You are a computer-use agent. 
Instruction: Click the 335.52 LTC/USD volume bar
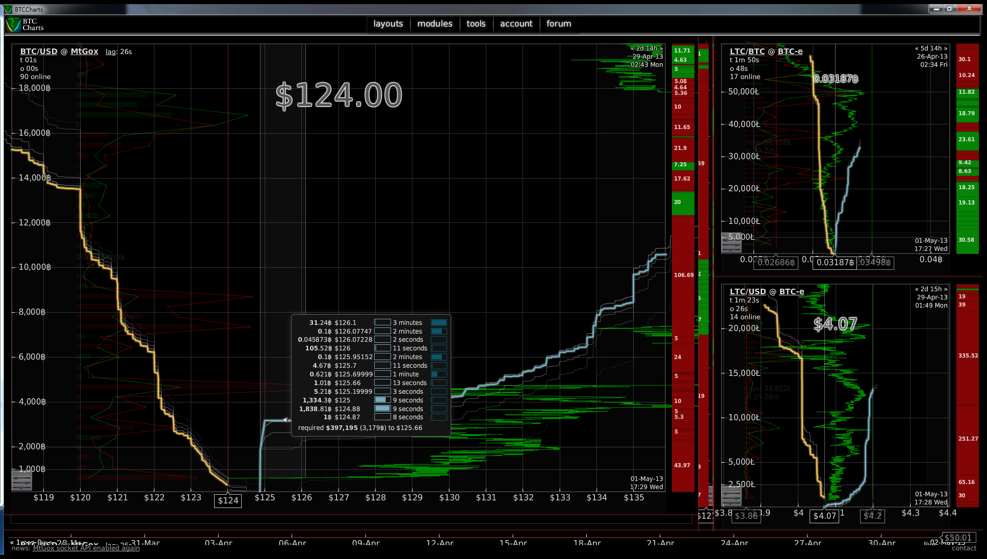coord(968,355)
